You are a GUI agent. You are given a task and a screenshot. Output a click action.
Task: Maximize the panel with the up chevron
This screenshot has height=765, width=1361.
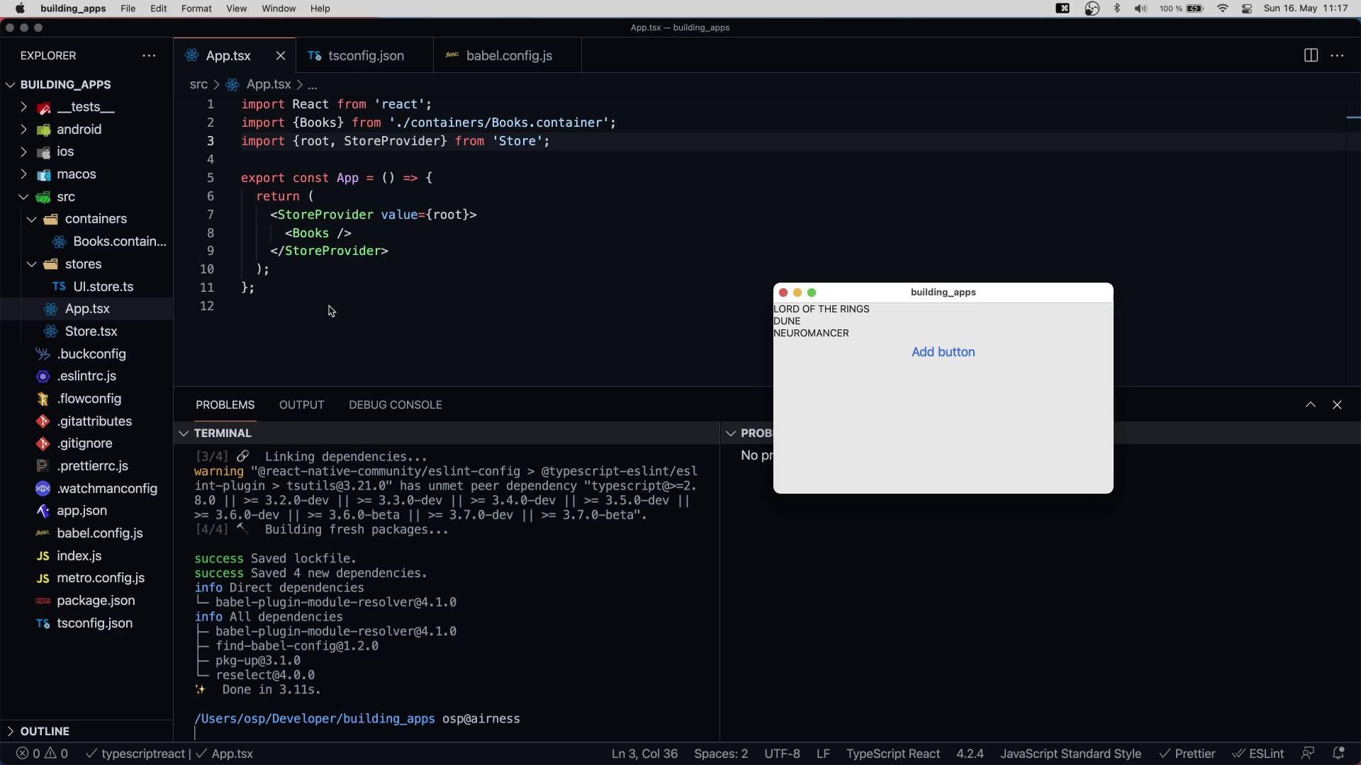tap(1311, 404)
